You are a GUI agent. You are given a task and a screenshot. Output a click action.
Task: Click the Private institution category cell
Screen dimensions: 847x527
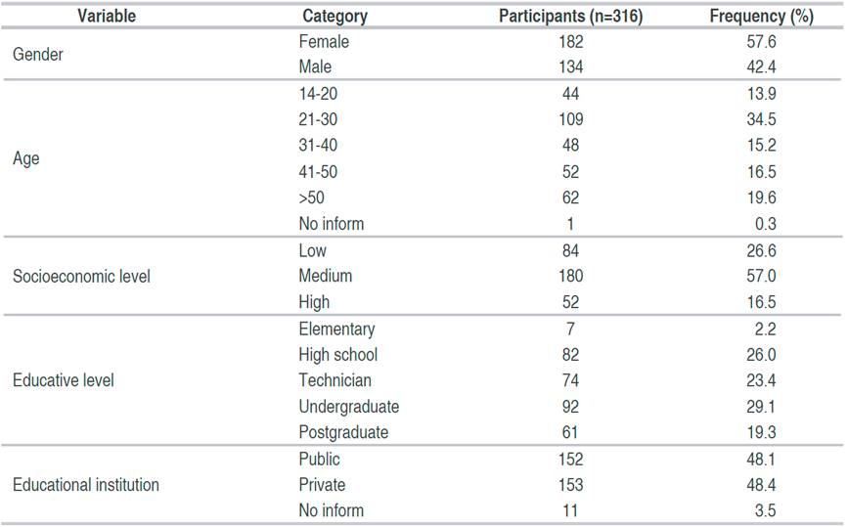(x=322, y=484)
